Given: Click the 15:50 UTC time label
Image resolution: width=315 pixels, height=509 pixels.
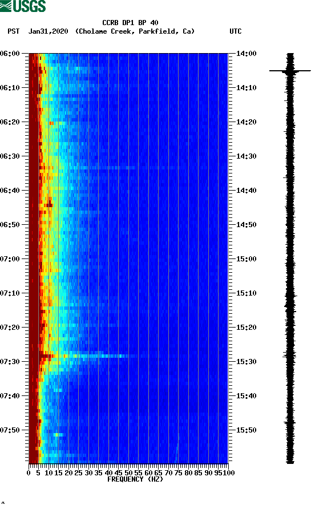Looking at the screenshot, I should (x=246, y=430).
